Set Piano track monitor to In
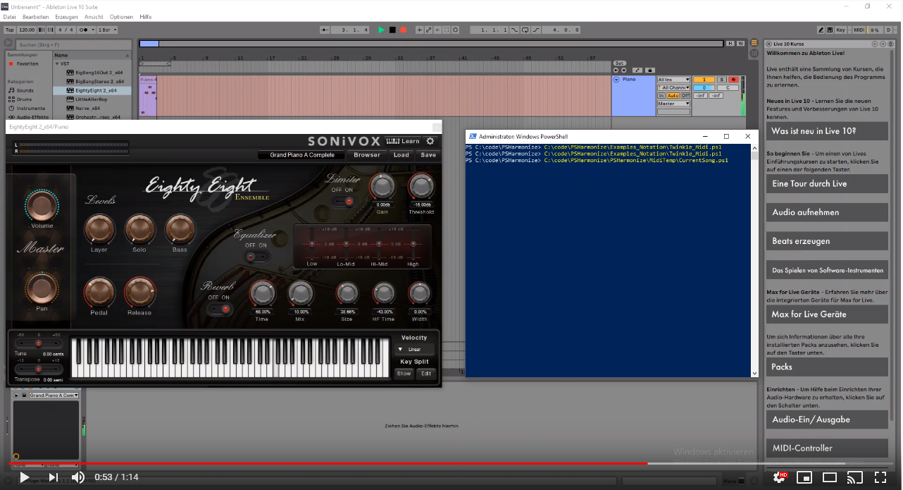Image resolution: width=903 pixels, height=490 pixels. click(x=661, y=95)
